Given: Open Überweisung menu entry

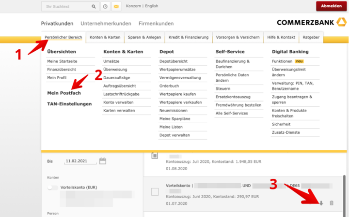Looking at the screenshot, I should tap(115, 70).
